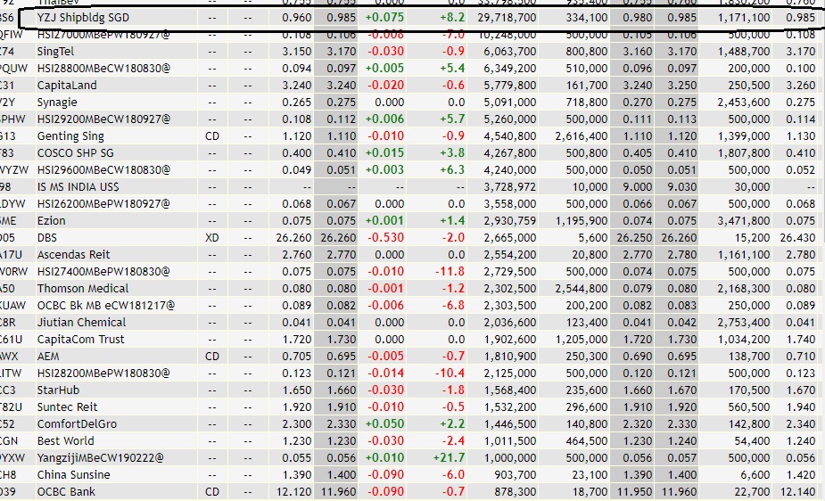825x501 pixels.
Task: Click the OCBC Bank stock name
Action: pyautogui.click(x=66, y=492)
